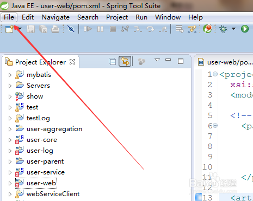
Task: Expand the user-core project
Action: point(10,140)
